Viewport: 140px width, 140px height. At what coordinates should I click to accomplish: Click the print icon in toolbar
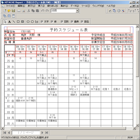19,11
